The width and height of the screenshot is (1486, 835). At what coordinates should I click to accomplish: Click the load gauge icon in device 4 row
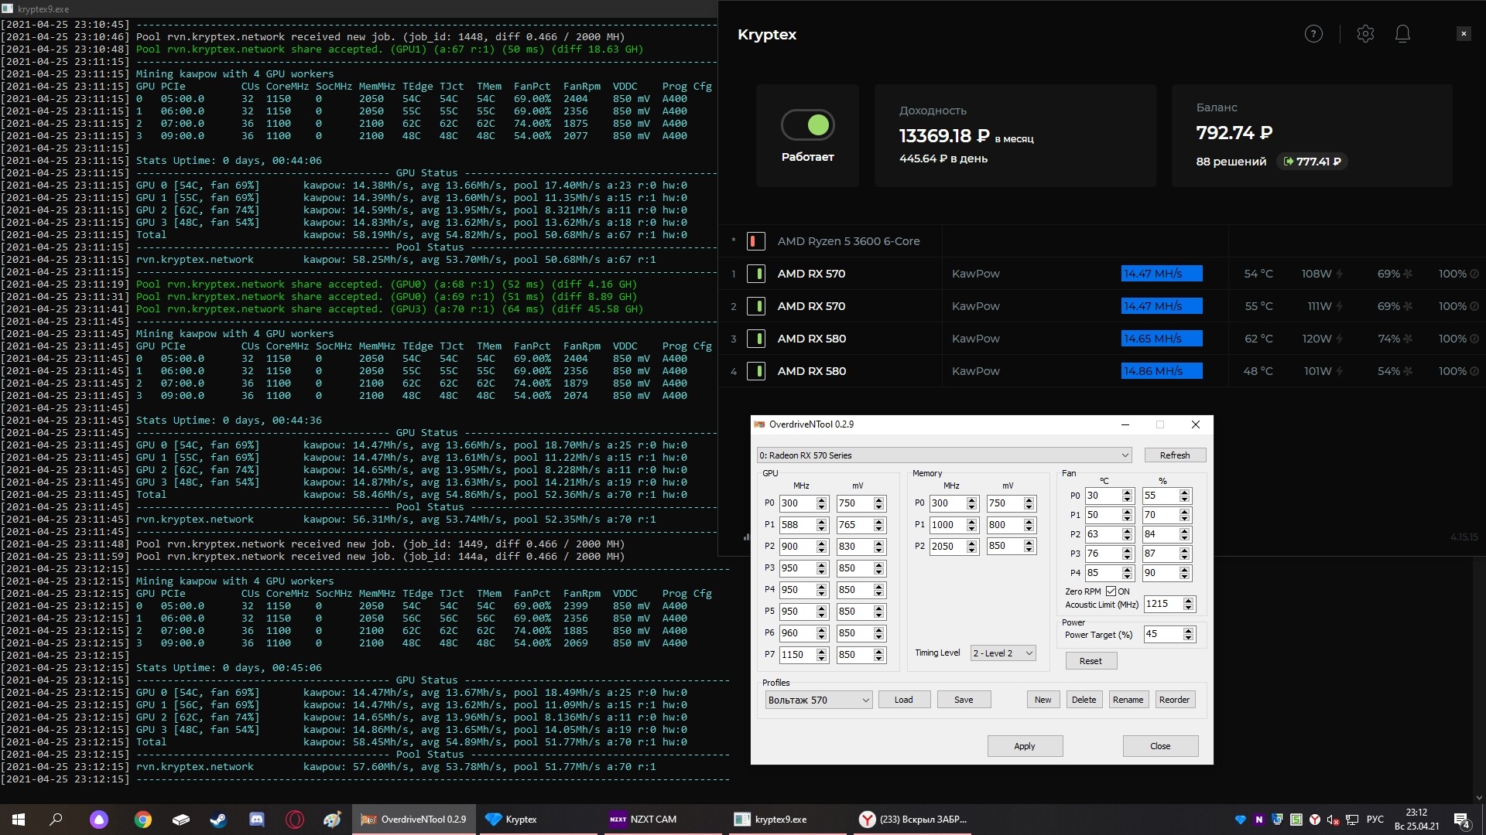1474,371
